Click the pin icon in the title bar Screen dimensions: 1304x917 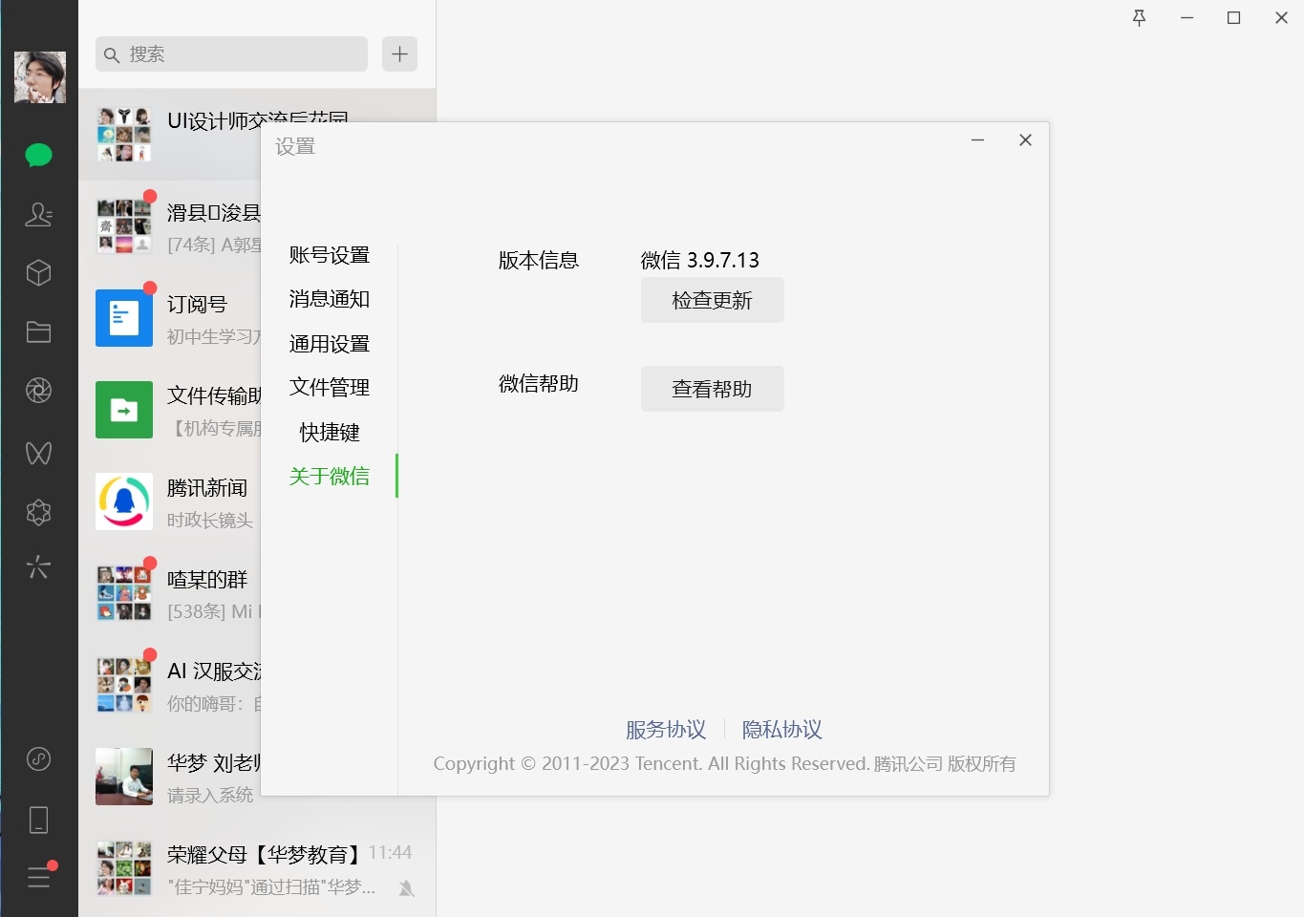point(1139,17)
